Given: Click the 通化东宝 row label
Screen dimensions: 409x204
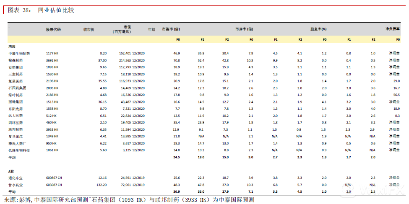Looking at the screenshot, I should pos(16,178).
